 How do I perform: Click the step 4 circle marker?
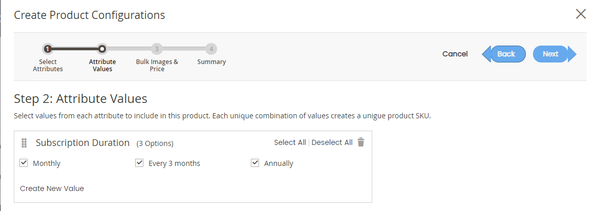pos(211,49)
